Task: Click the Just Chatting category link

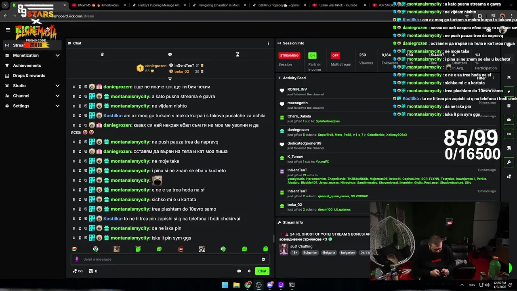Action: tap(301, 246)
